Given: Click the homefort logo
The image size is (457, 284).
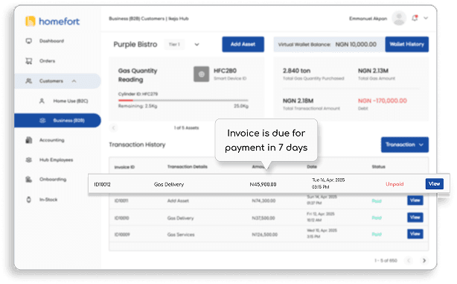Looking at the screenshot, I should point(52,22).
